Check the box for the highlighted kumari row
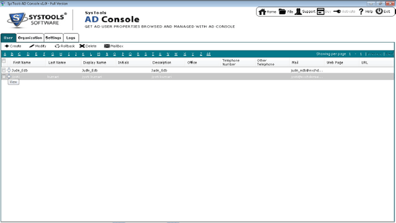Screen dimensions: 396x223 [x=4, y=76]
